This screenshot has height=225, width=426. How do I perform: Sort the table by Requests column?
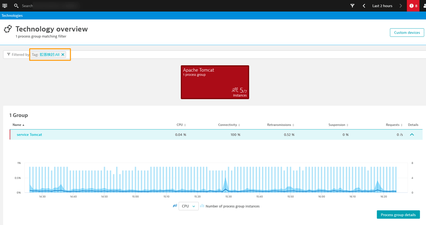pos(394,125)
